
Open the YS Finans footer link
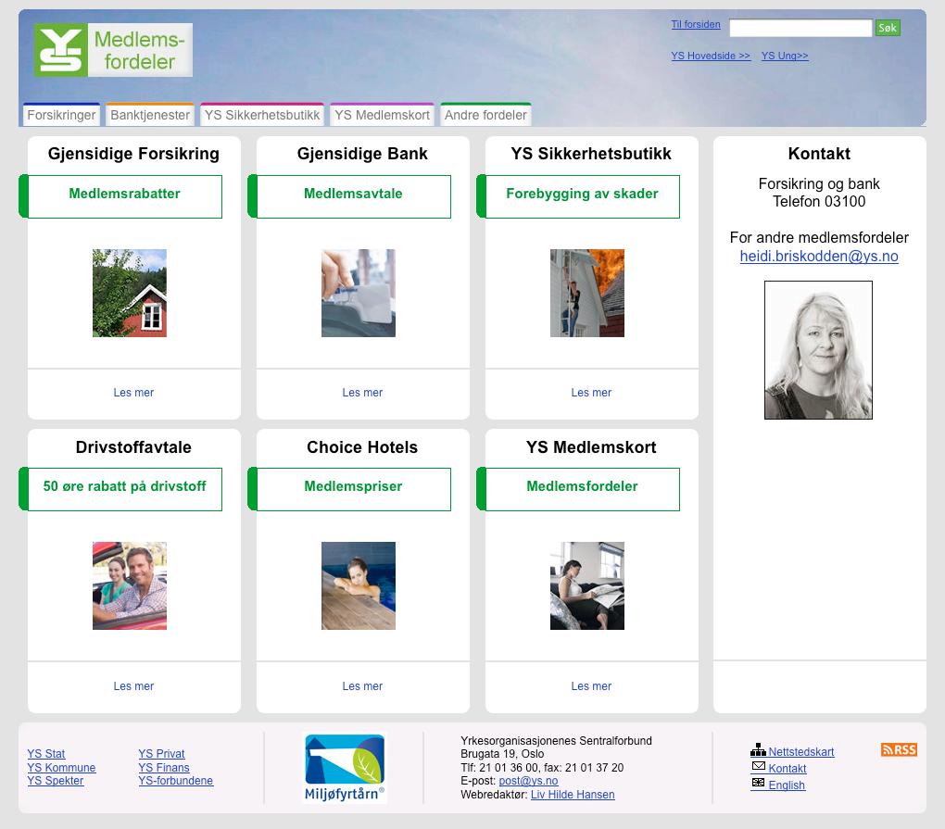tap(164, 767)
